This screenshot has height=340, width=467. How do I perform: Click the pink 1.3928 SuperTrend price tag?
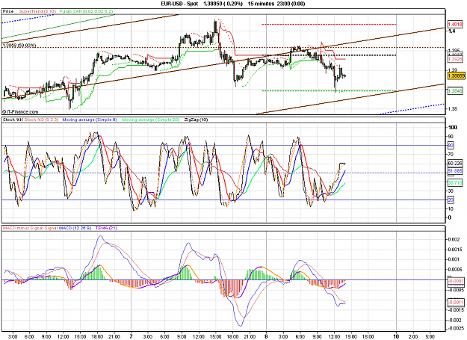coord(455,59)
